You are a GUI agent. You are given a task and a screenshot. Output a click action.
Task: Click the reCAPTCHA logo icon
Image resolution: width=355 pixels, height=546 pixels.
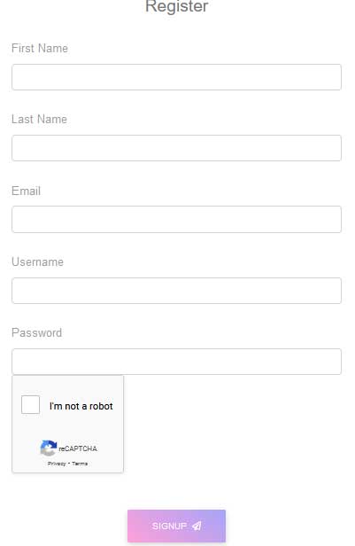pos(49,448)
